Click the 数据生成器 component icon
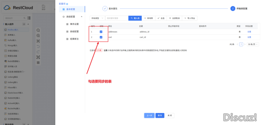 [5, 56]
